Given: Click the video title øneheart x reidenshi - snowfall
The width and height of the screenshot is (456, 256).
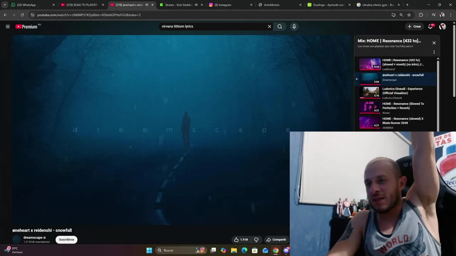Looking at the screenshot, I should (42, 230).
